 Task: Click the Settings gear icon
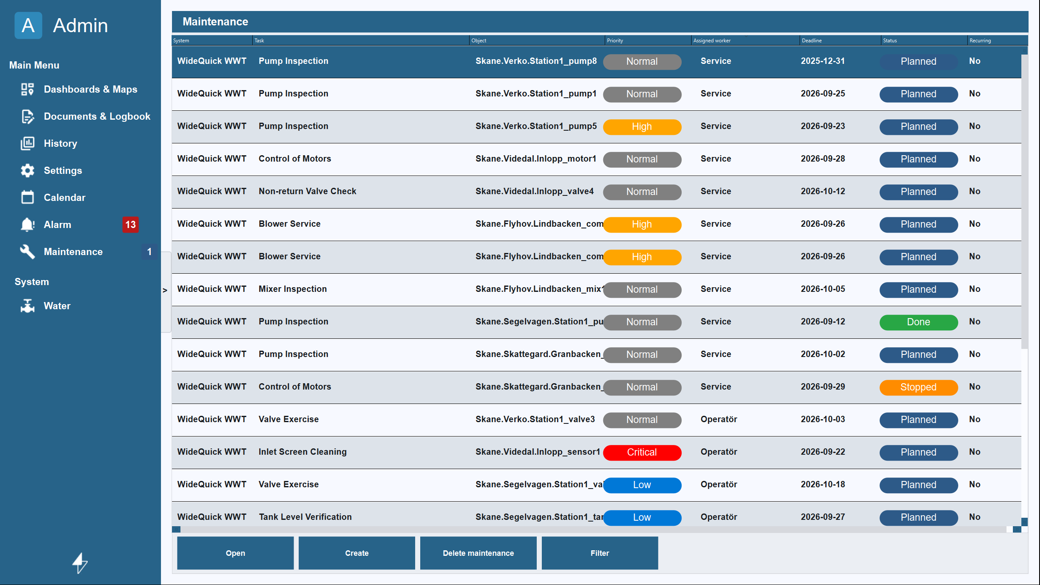click(x=28, y=170)
